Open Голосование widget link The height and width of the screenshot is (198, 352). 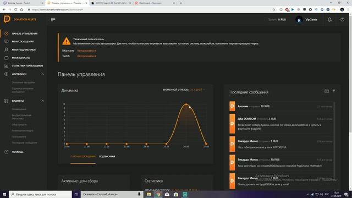coord(19,136)
